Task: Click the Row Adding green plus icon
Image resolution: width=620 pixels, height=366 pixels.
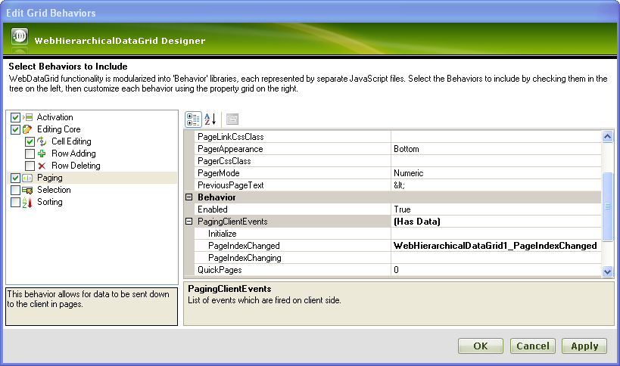Action: 42,154
